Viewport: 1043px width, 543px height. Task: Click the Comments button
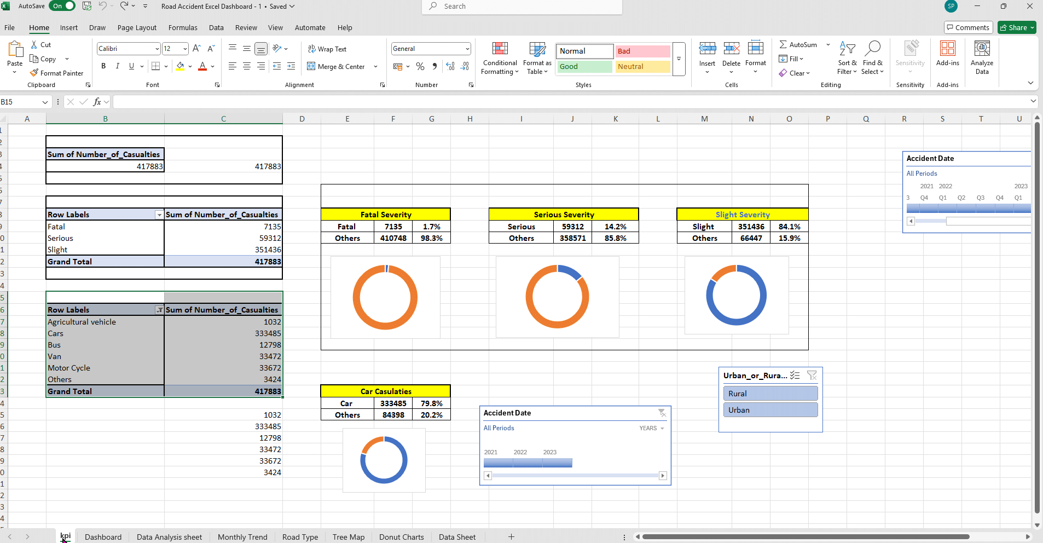tap(967, 27)
